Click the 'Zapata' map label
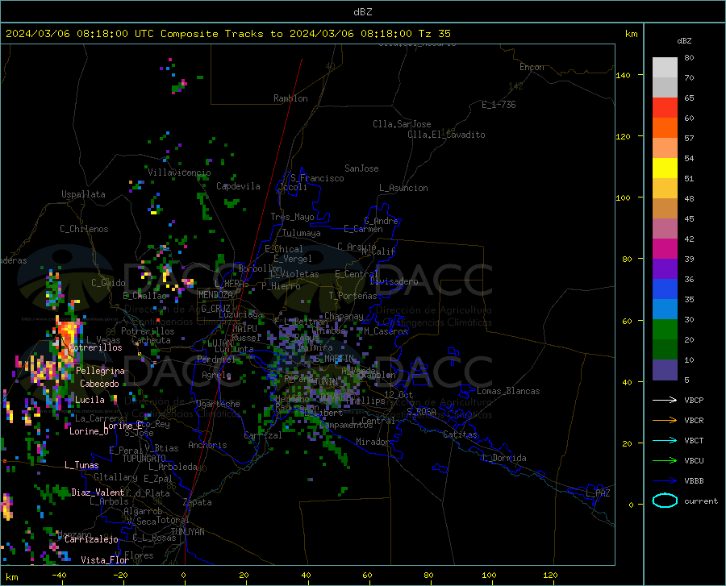The width and height of the screenshot is (726, 586). coord(198,502)
